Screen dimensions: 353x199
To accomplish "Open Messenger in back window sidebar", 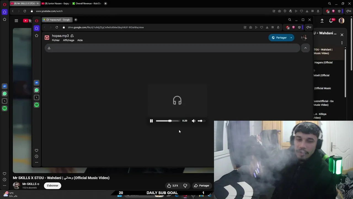I will [4, 86].
